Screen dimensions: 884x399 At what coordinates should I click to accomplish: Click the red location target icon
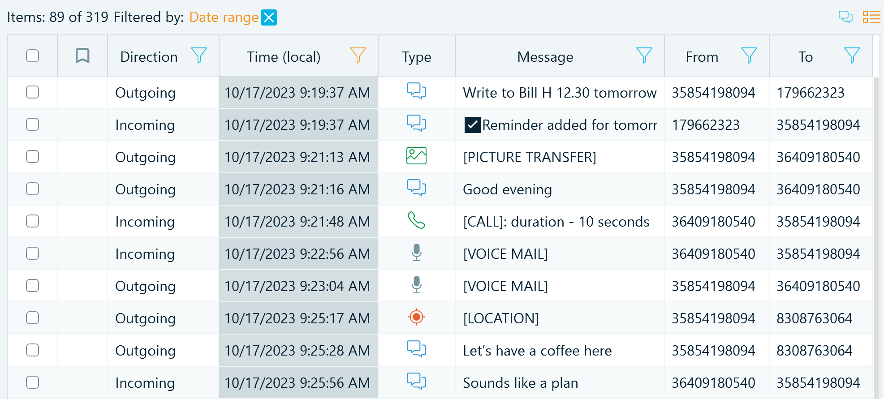[416, 317]
